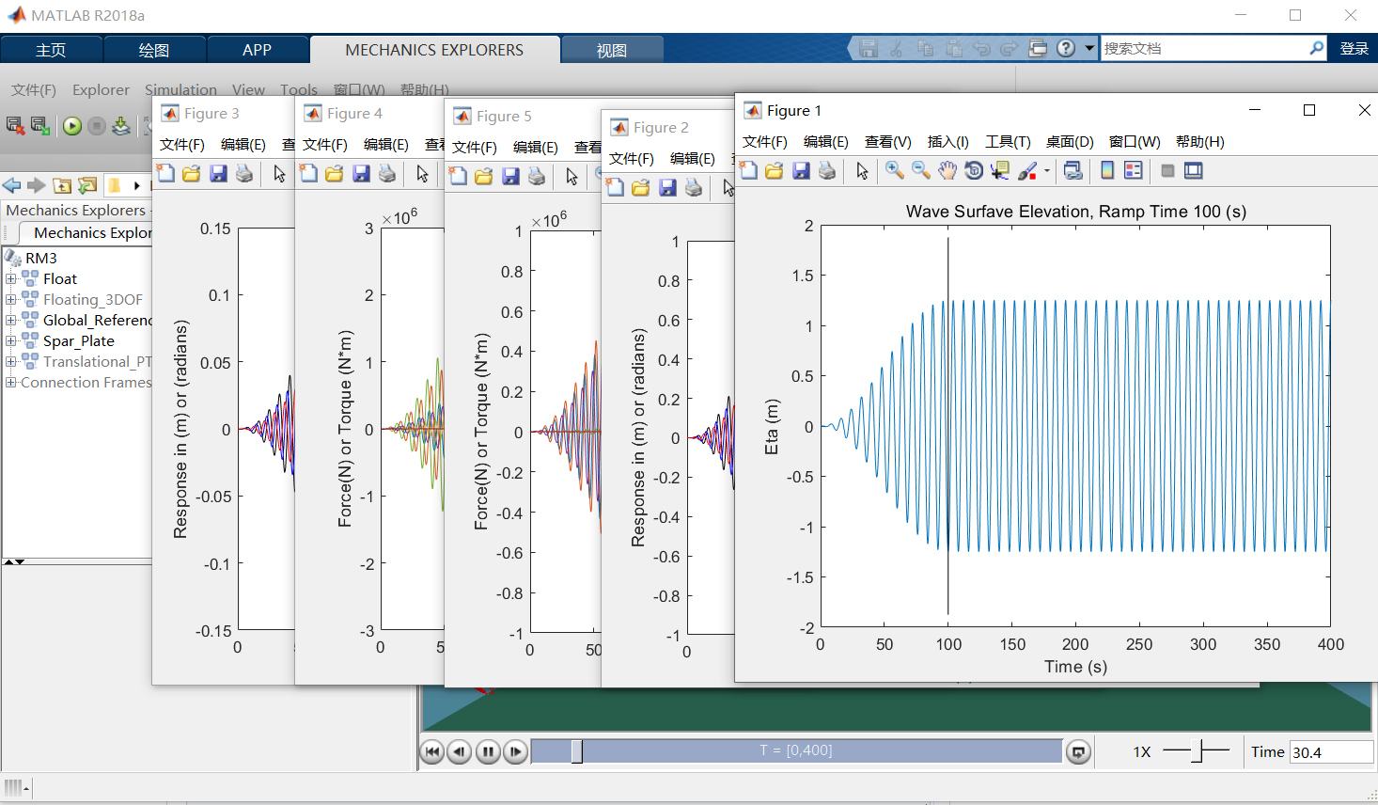Viewport: 1378px width, 805px height.
Task: Click the Print icon in Figure 5 toolbar
Action: 537,176
